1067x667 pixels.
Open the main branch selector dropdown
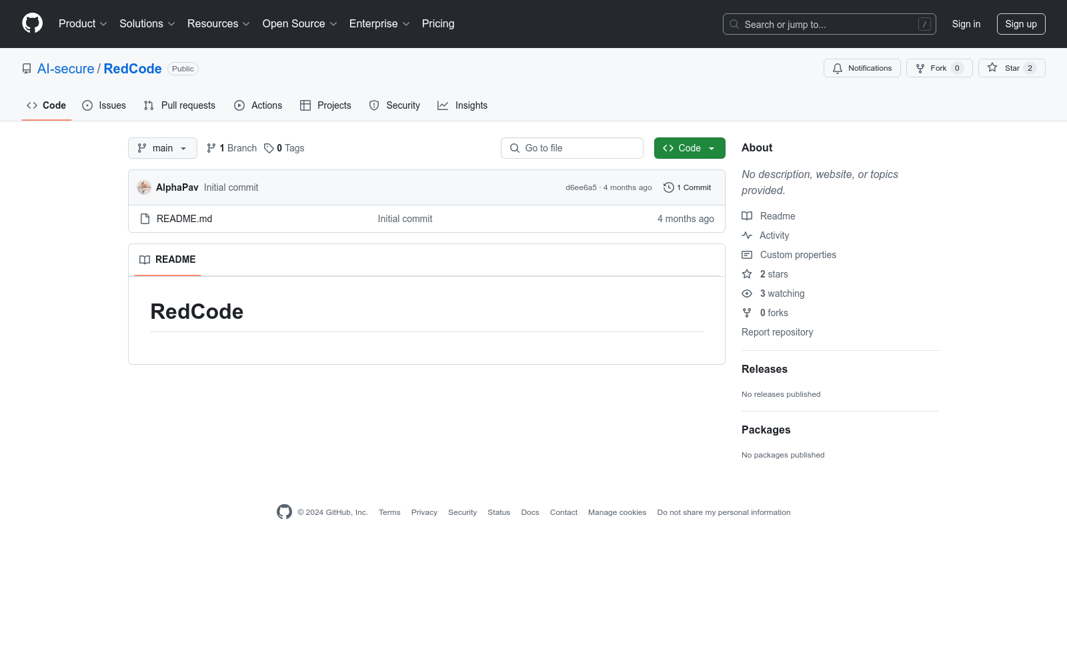click(x=163, y=148)
